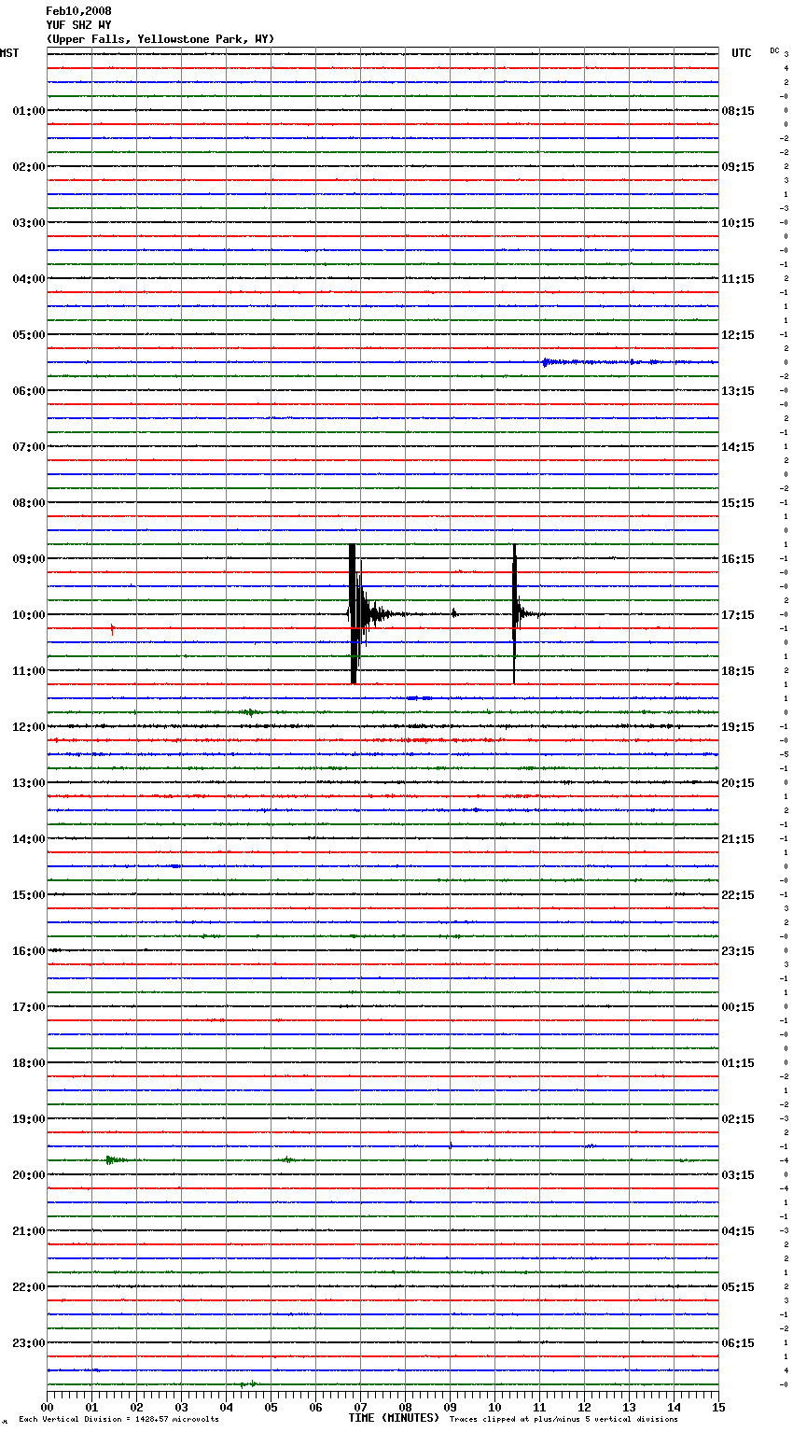Select the 03:00 MST time label
Image resolution: width=793 pixels, height=1432 pixels.
[x=29, y=223]
